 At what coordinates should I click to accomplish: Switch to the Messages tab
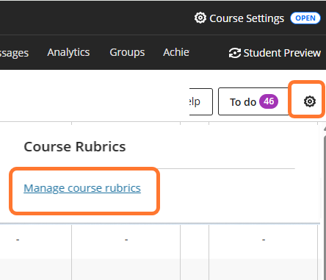pyautogui.click(x=14, y=53)
